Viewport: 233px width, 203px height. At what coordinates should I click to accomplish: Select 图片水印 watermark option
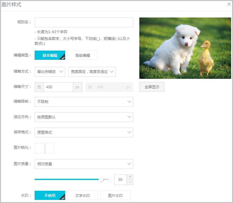115,195
